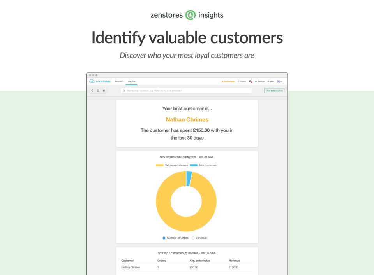Click the Customer column header
Viewport: 374px width, 275px height.
pos(127,261)
